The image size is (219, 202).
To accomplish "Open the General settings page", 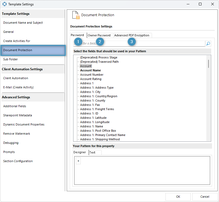I will (8, 32).
